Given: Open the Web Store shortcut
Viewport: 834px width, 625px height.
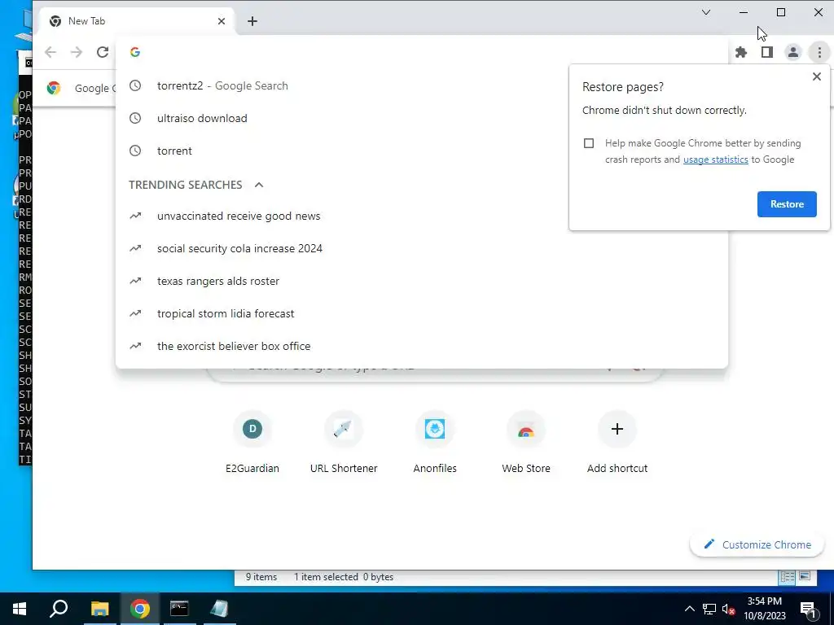Looking at the screenshot, I should pyautogui.click(x=526, y=442).
